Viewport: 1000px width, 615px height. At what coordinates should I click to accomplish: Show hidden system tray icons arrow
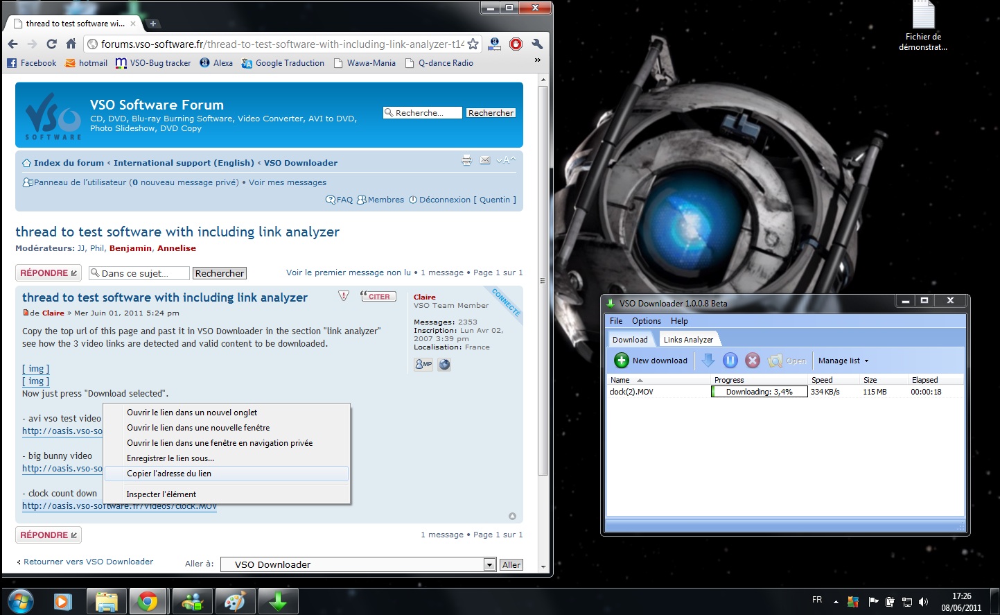836,602
